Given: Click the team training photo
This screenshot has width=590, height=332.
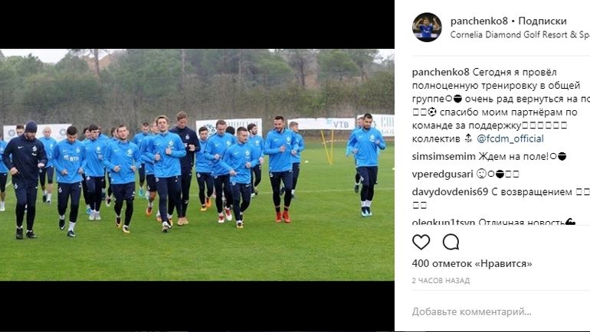Looking at the screenshot, I should 197,164.
